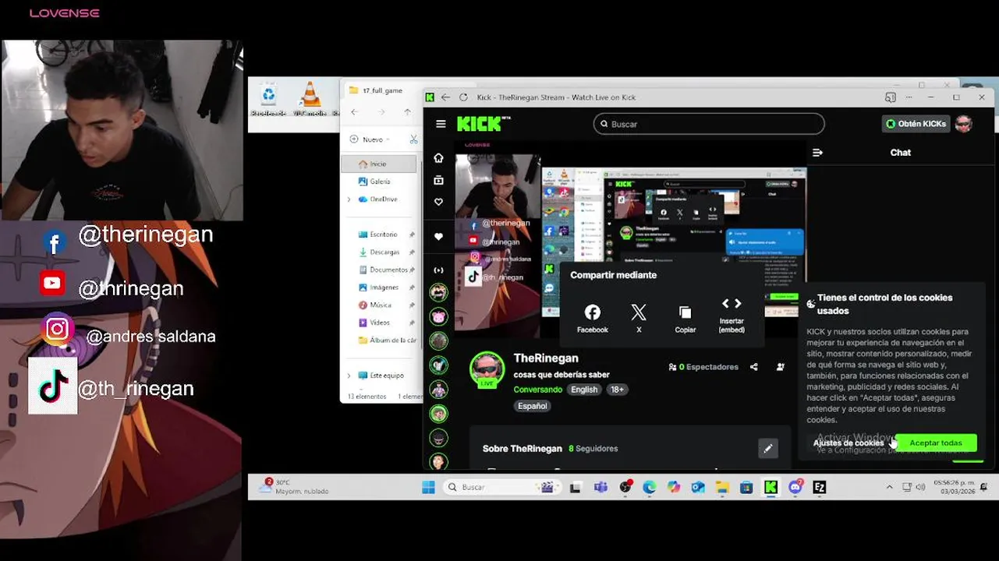
Task: Open the Kick hamburger menu
Action: click(441, 124)
